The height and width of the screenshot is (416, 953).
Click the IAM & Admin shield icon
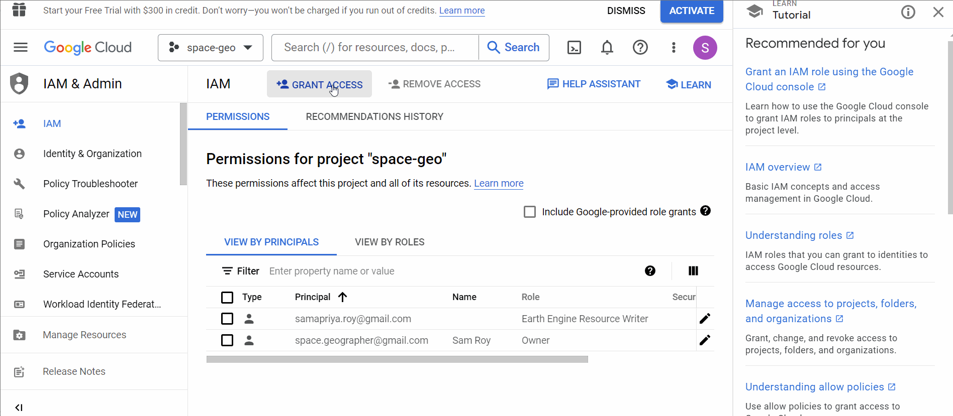(19, 83)
